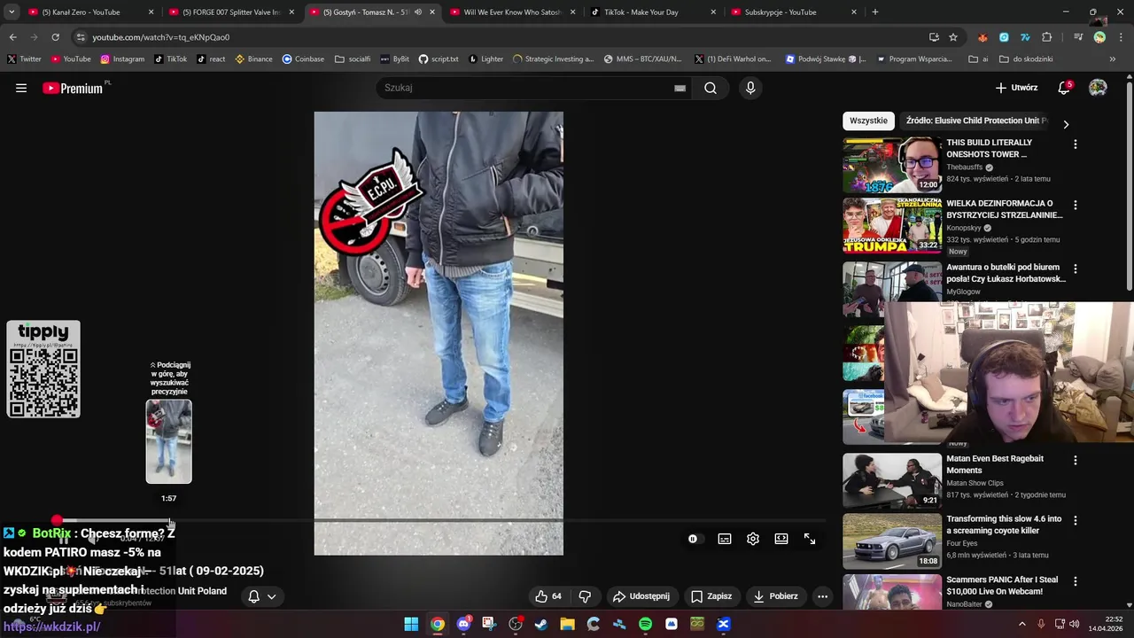
Task: Open script.txt GitHub bookmark
Action: click(x=439, y=59)
